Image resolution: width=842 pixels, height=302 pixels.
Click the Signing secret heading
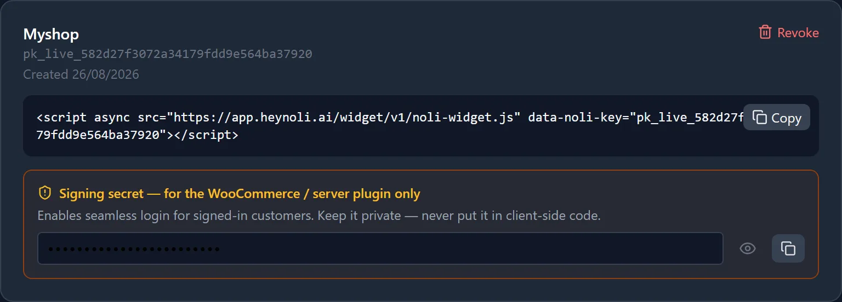240,194
